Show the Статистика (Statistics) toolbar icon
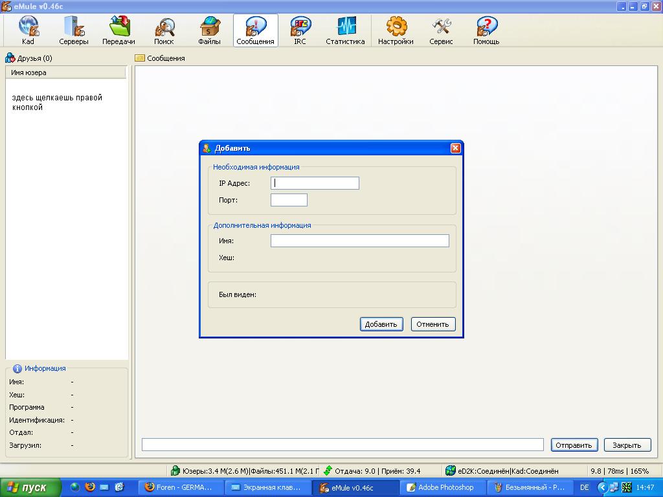 (x=345, y=30)
